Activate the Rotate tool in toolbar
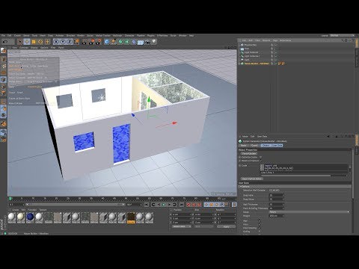Viewport: 359px width, 269px height. (40, 42)
